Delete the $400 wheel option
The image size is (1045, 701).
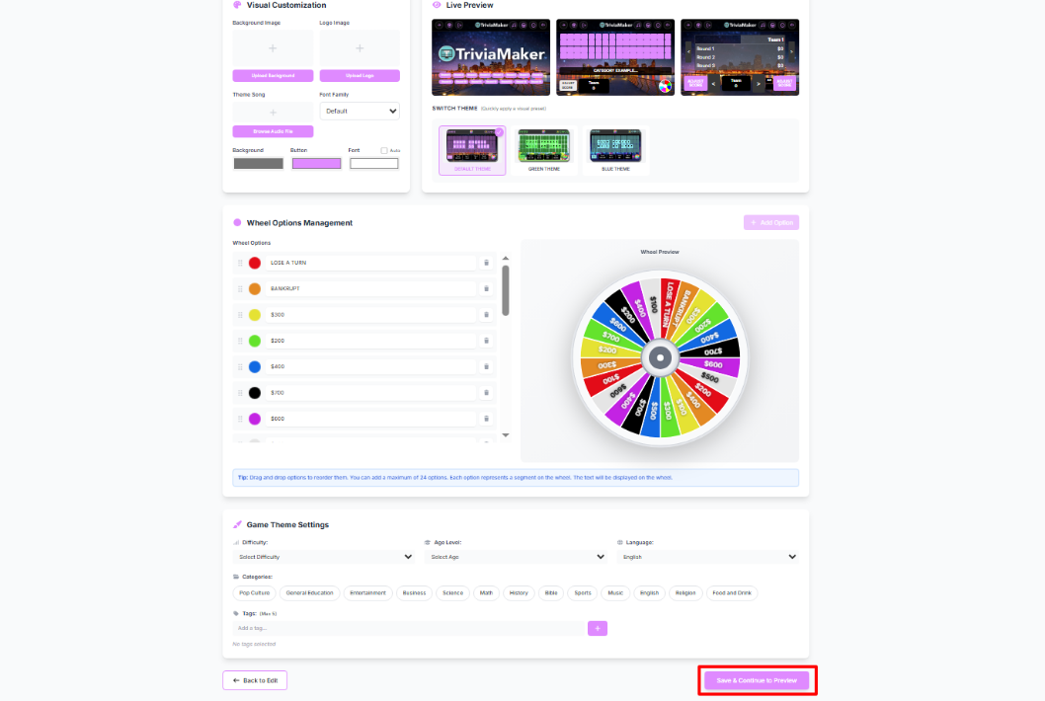pyautogui.click(x=487, y=366)
